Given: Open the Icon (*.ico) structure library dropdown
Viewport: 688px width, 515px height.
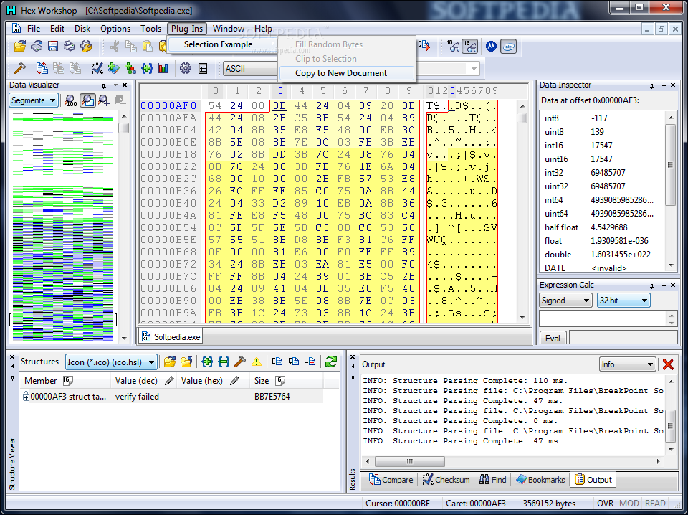Looking at the screenshot, I should pos(111,362).
